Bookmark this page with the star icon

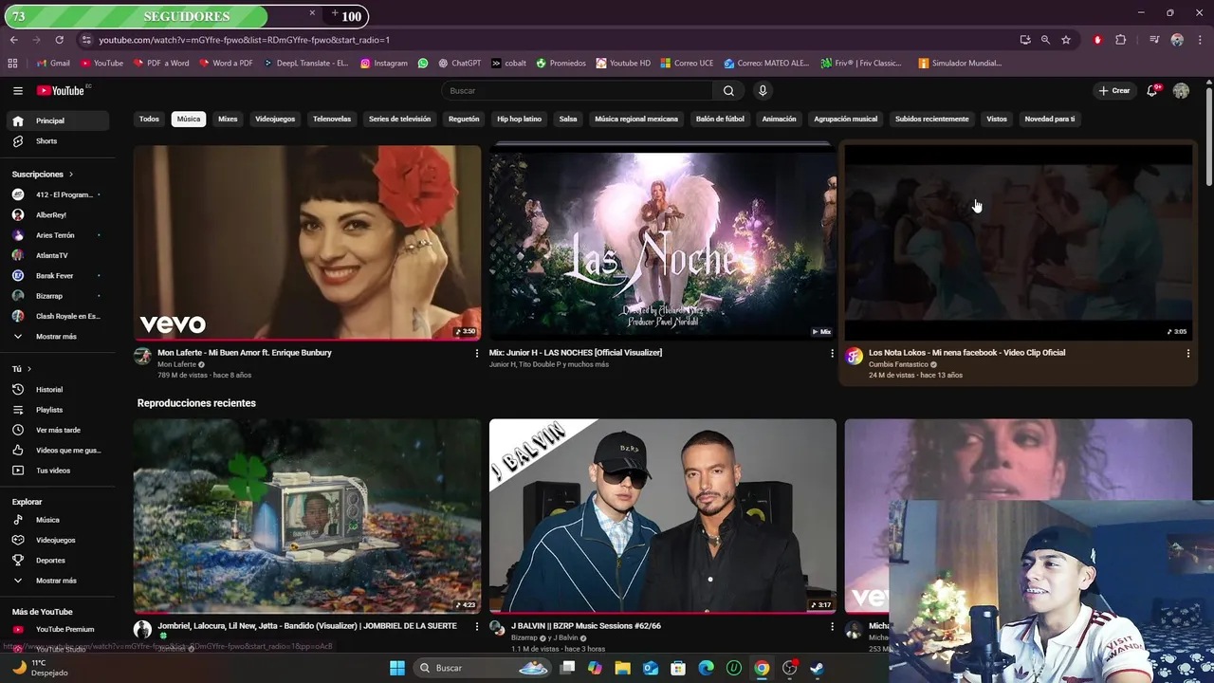click(x=1066, y=40)
